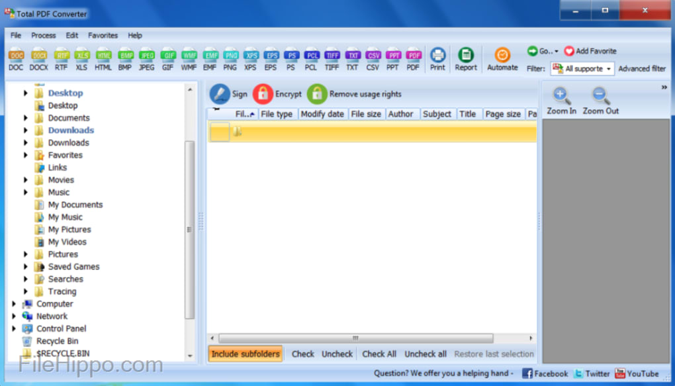Open the Favorites menu
This screenshot has height=386, width=675.
(x=103, y=35)
